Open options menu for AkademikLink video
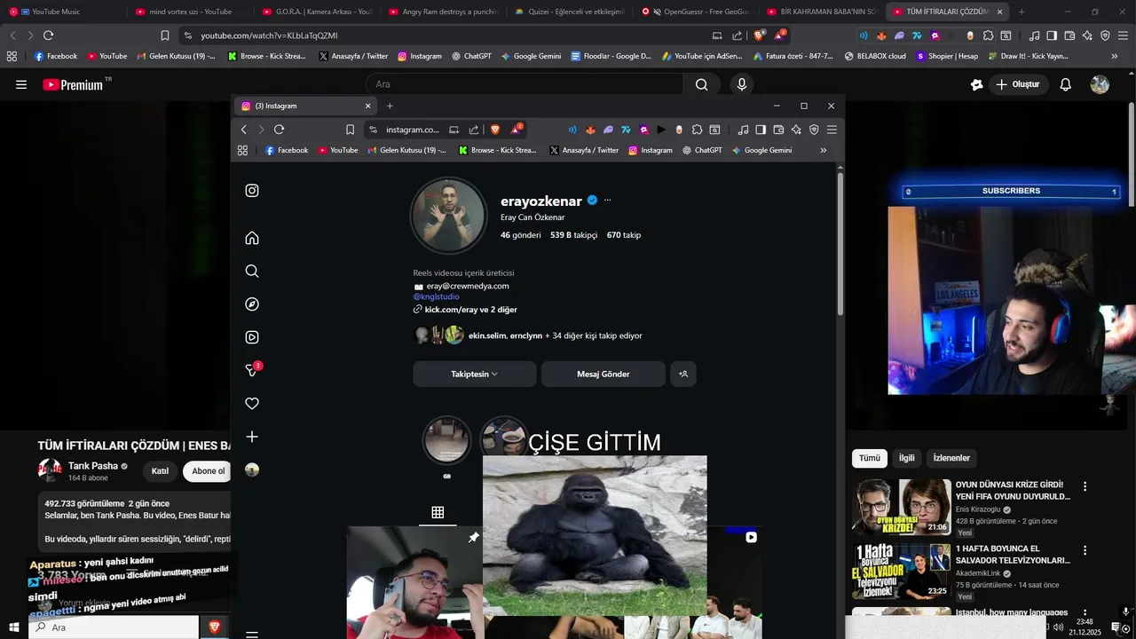The height and width of the screenshot is (639, 1136). (1085, 550)
